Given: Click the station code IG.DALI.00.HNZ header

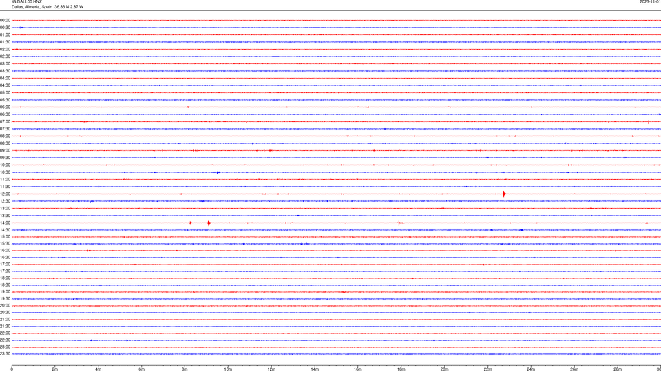Looking at the screenshot, I should pos(27,1).
